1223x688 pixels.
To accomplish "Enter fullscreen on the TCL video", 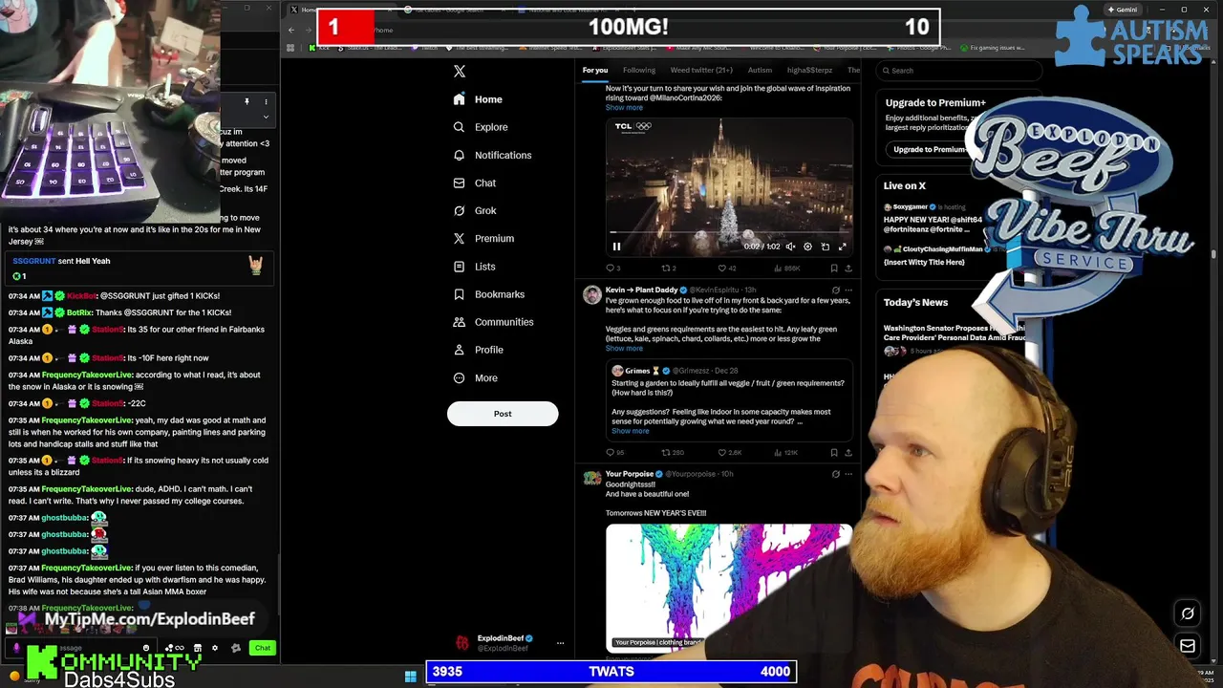I will point(842,247).
